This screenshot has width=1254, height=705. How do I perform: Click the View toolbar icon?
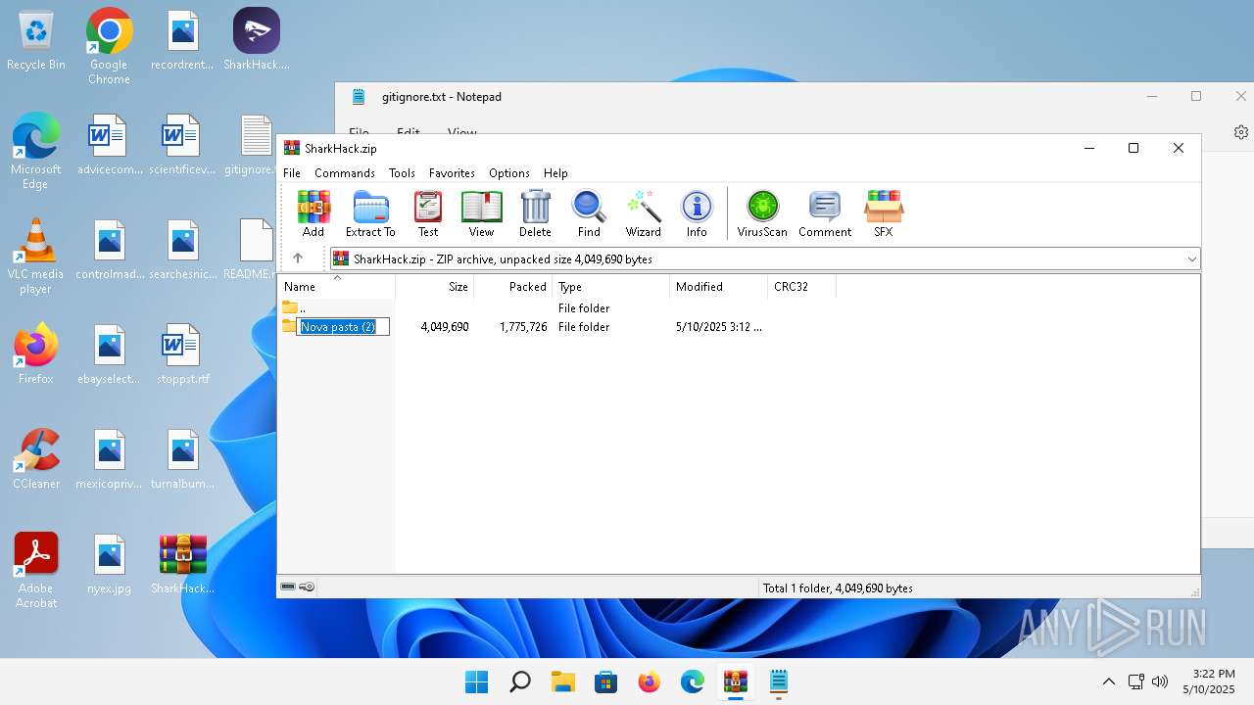tap(481, 213)
